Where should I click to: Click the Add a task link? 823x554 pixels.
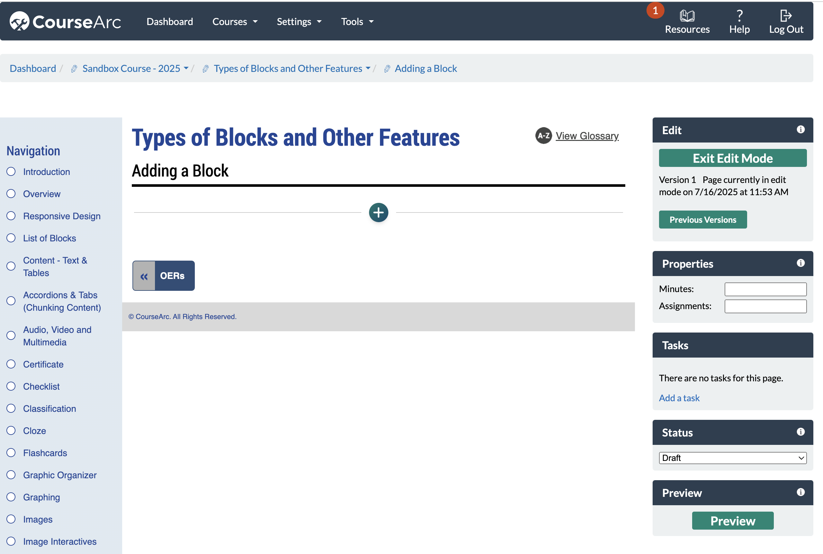[679, 398]
